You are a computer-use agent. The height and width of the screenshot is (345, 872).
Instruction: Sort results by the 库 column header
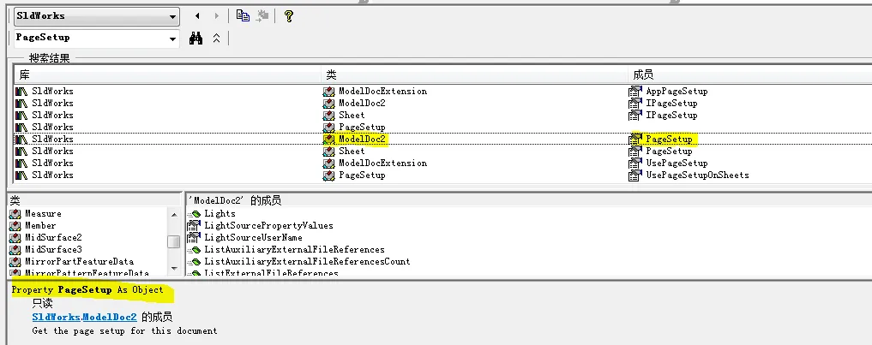[x=167, y=75]
